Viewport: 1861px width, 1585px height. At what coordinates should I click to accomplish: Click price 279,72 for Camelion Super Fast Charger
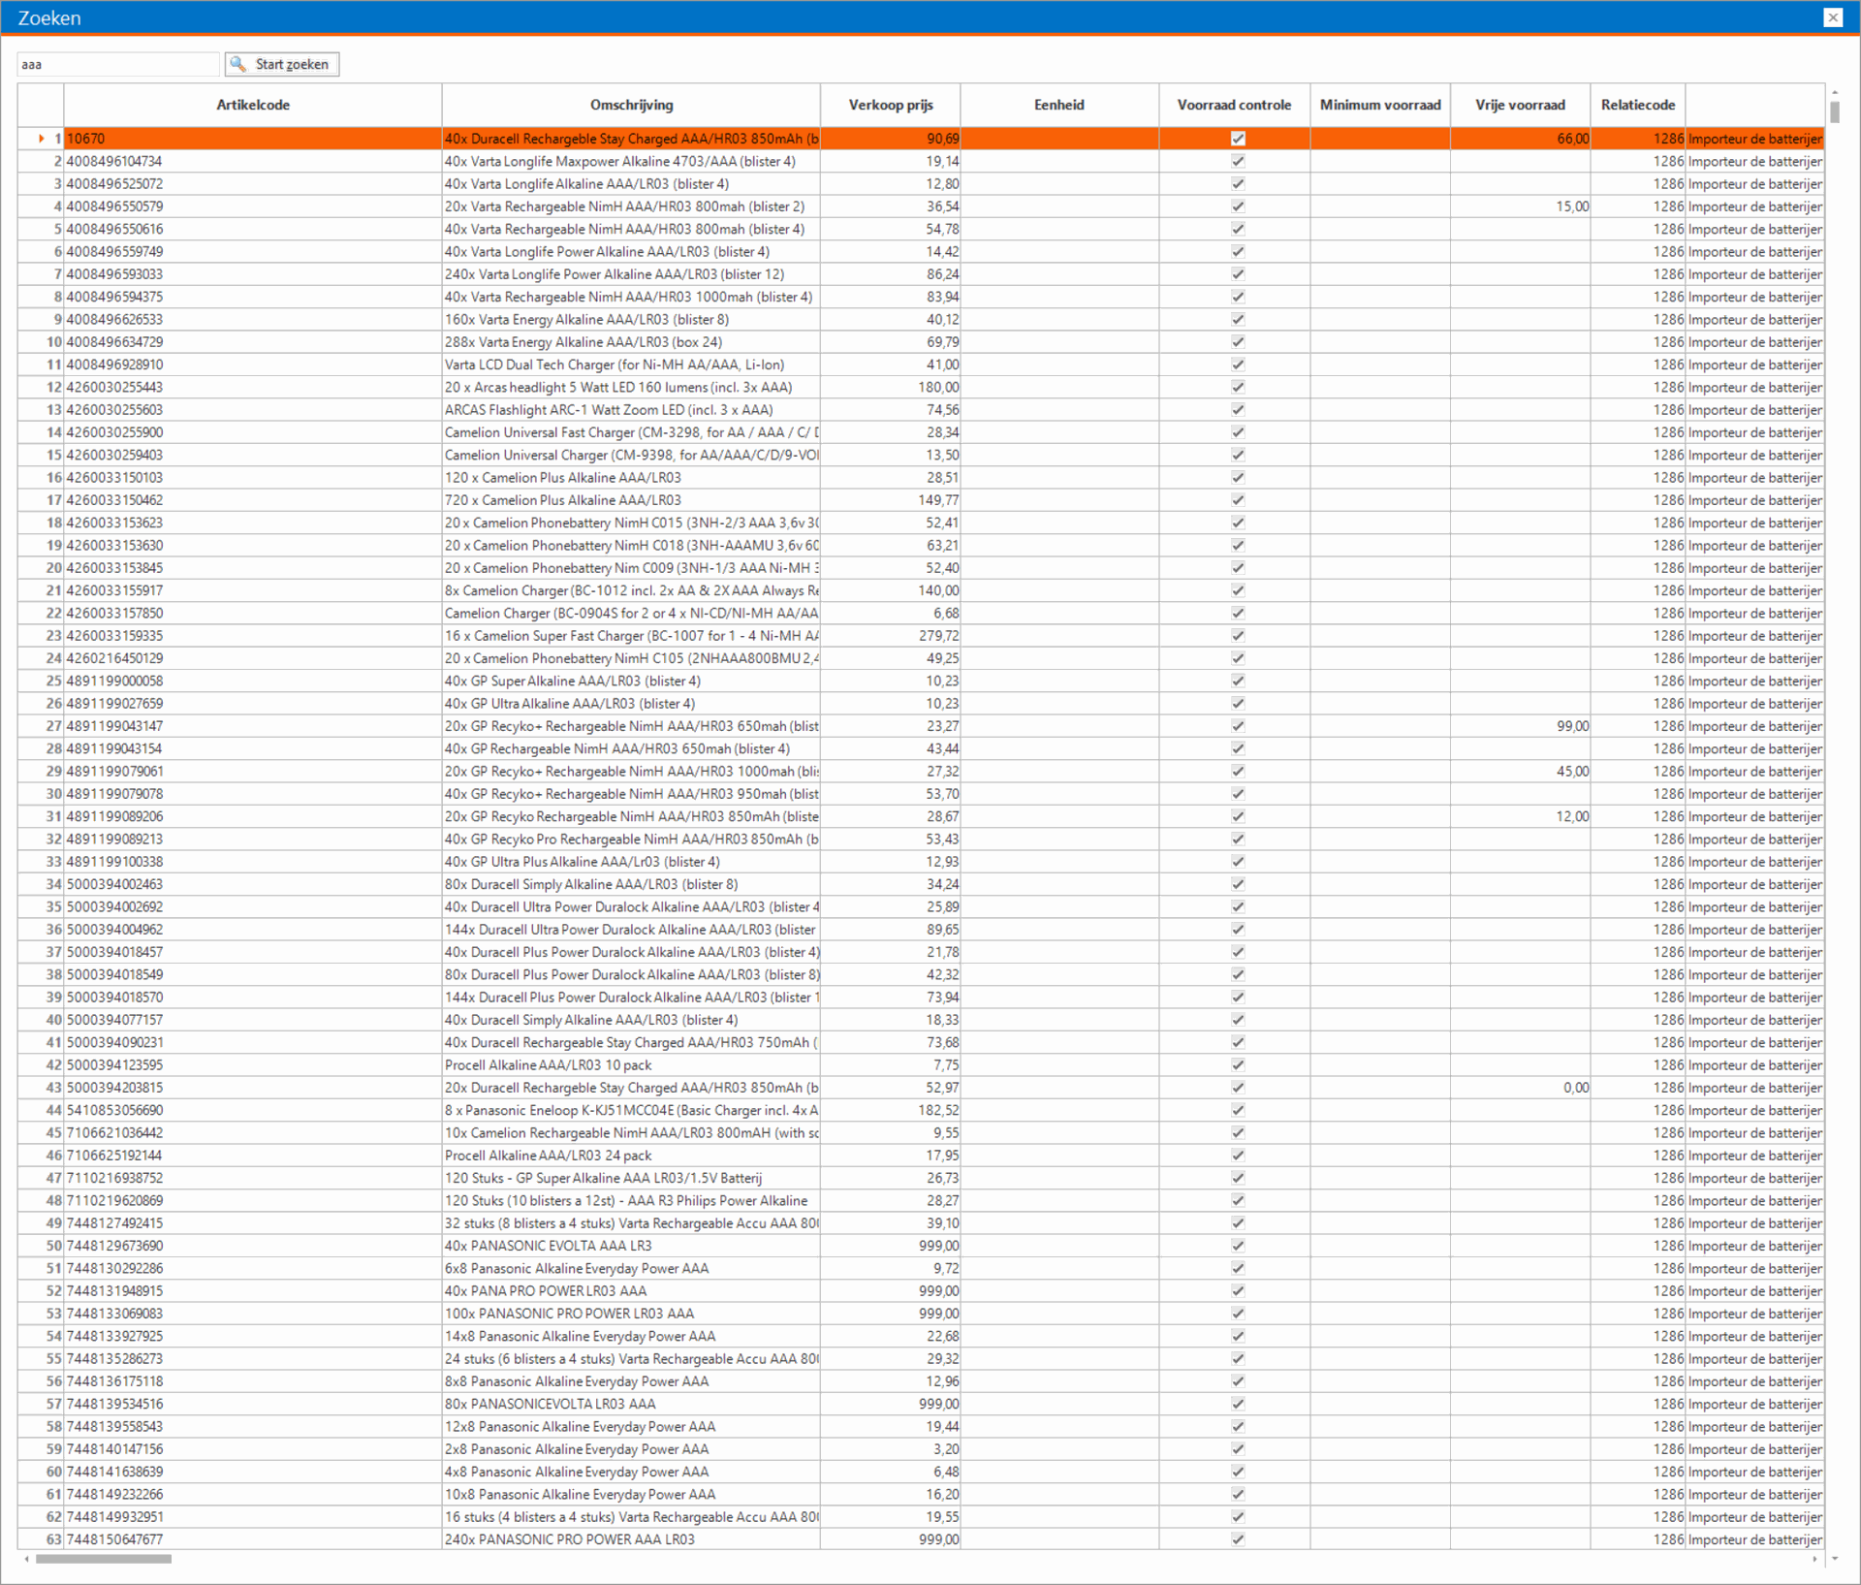click(x=938, y=636)
